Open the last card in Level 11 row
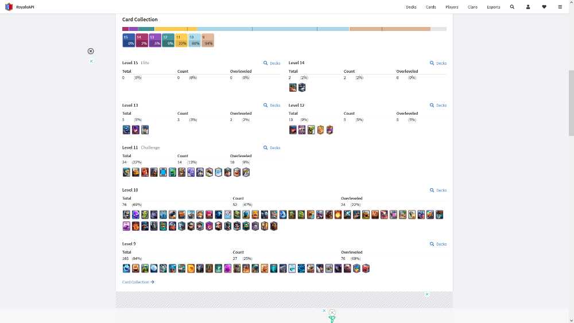The height and width of the screenshot is (323, 574). point(246,172)
